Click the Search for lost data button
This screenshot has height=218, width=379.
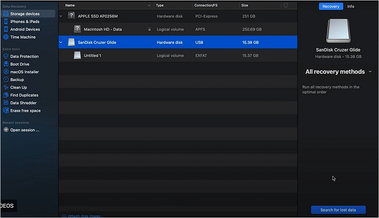pyautogui.click(x=338, y=210)
